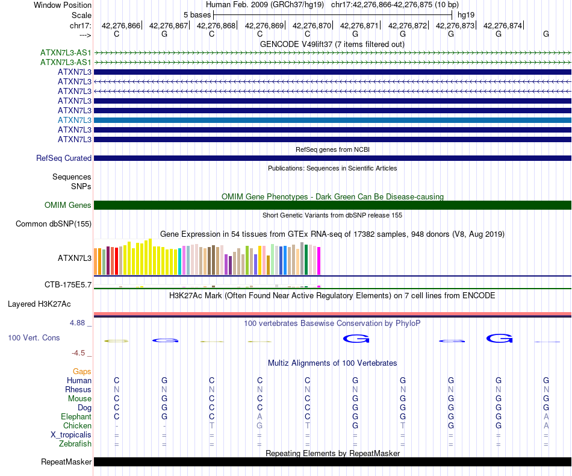
Task: Open the 'H3K27Ac Mark' ENCODE track title
Action: pos(332,295)
